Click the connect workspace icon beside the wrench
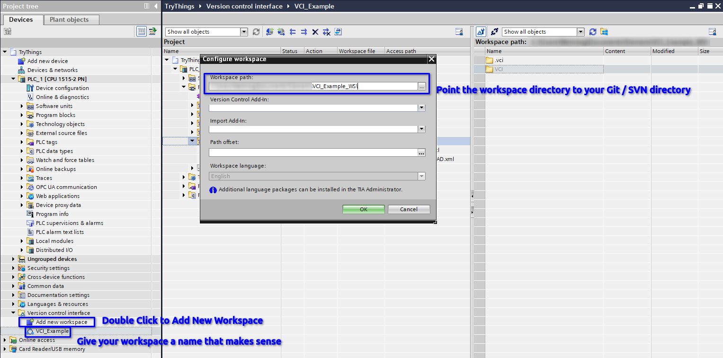 pos(495,32)
